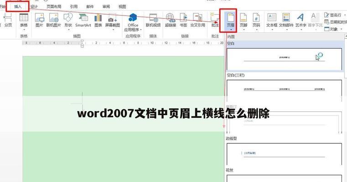
Task: Expand the 表格 dropdown arrow
Action: coord(24,30)
